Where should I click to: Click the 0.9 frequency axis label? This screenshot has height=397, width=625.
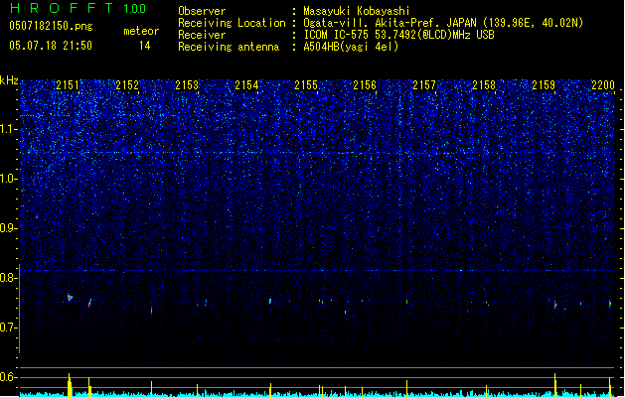9,228
